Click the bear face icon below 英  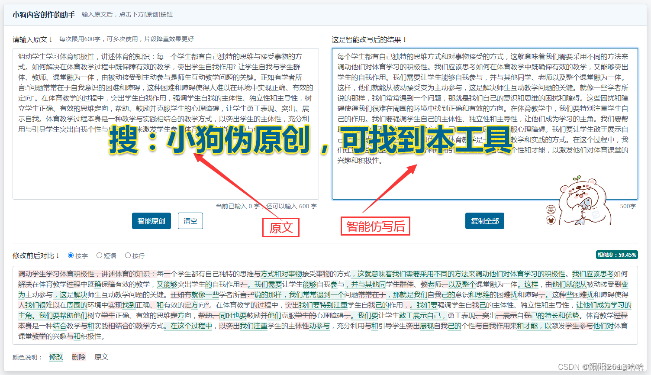(x=551, y=220)
